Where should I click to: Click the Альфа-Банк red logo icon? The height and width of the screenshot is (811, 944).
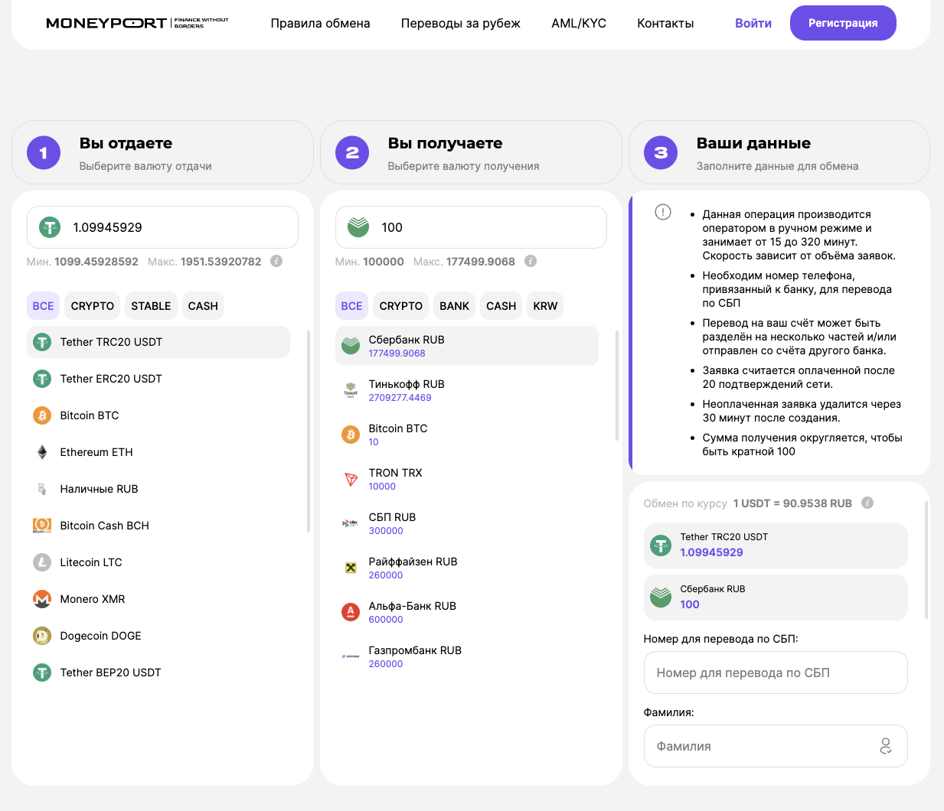[x=351, y=612]
